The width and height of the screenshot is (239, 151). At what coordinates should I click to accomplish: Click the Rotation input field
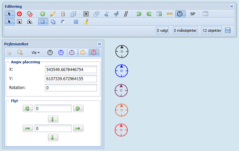(71, 88)
